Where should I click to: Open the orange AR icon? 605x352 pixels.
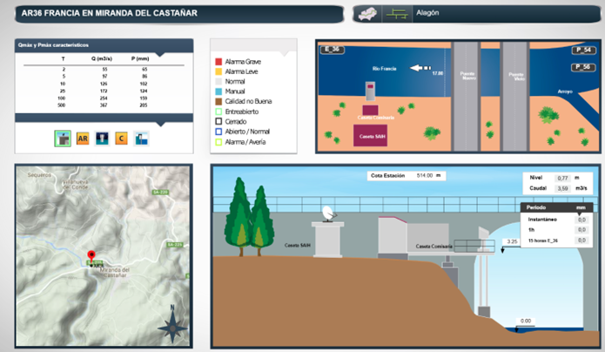[x=83, y=139]
